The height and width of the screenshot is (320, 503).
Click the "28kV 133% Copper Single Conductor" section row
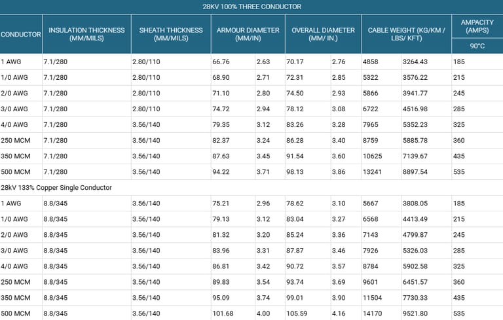57,187
